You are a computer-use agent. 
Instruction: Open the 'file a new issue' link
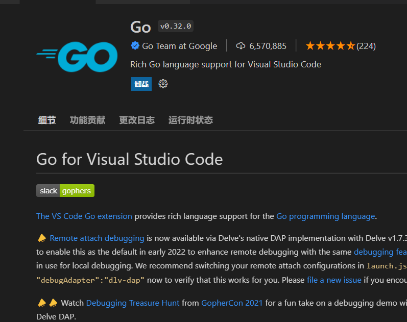click(x=334, y=280)
